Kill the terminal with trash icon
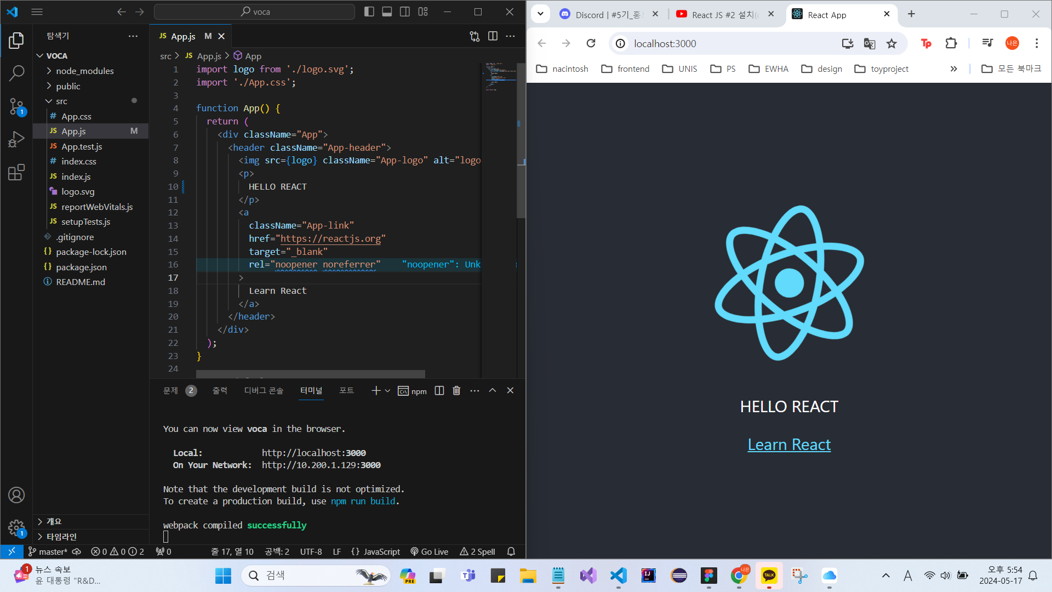1052x592 pixels. tap(456, 391)
